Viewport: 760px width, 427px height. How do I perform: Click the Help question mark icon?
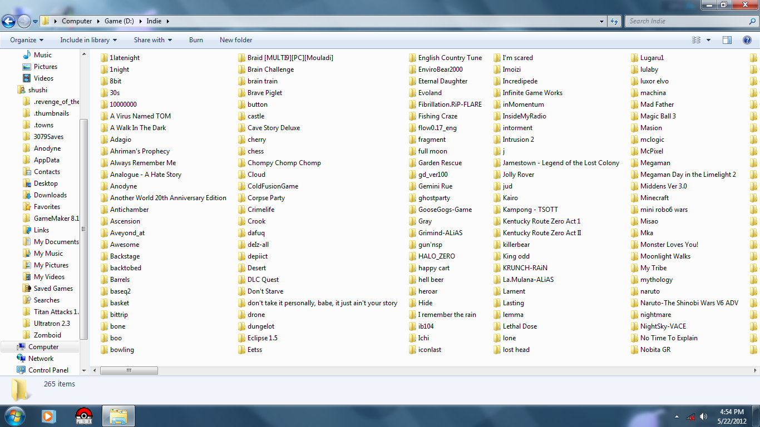point(747,40)
